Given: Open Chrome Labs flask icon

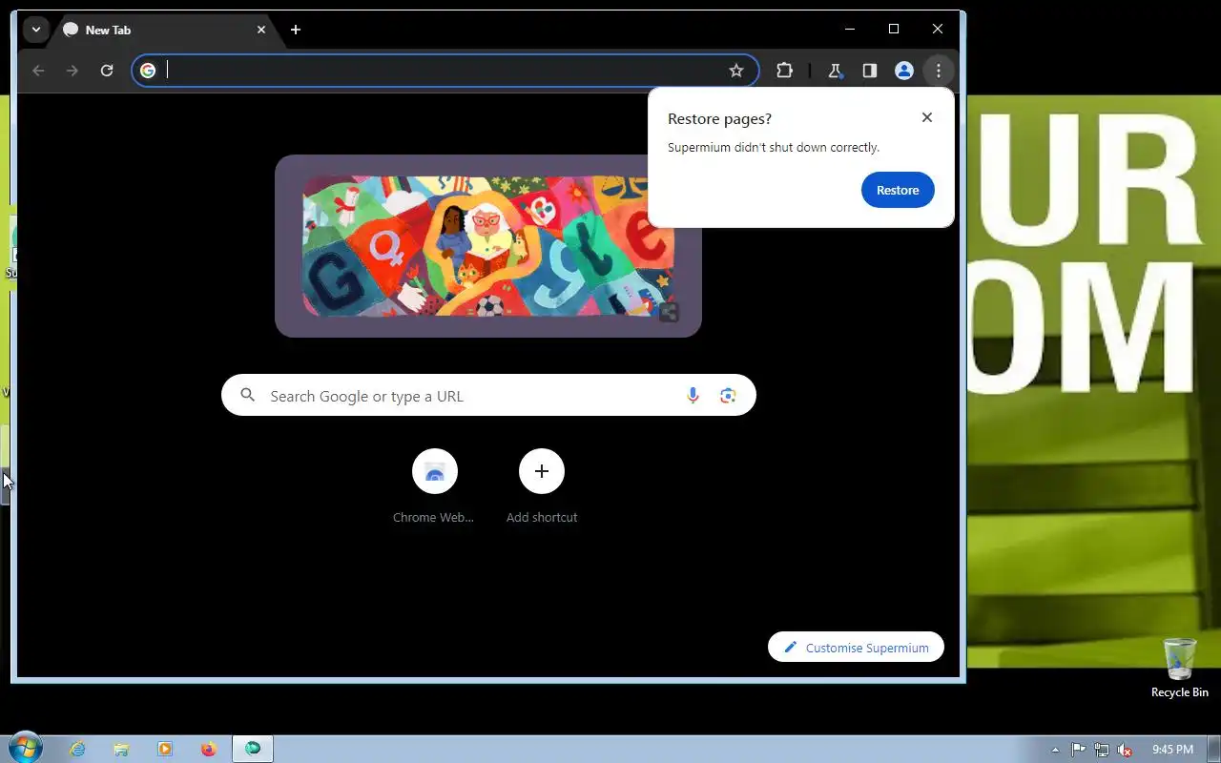Looking at the screenshot, I should pos(836,71).
